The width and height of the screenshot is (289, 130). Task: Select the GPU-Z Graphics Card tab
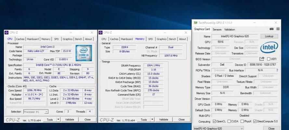tap(202, 29)
